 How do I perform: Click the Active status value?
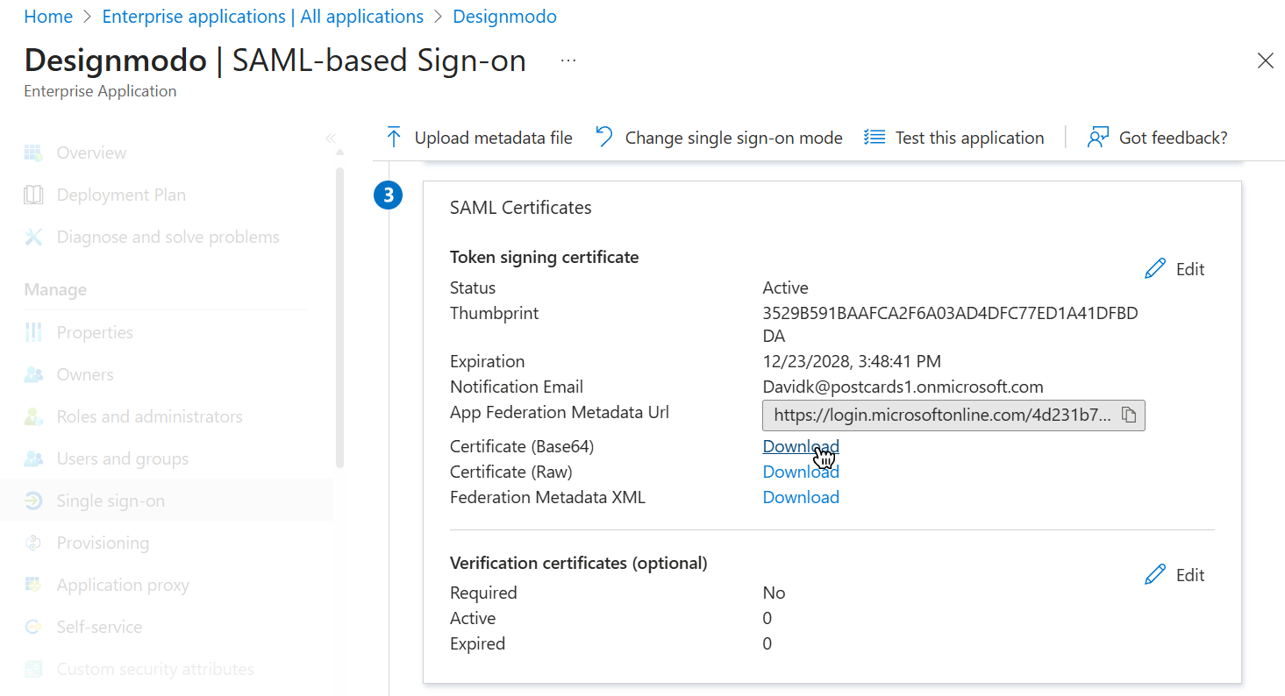click(785, 288)
